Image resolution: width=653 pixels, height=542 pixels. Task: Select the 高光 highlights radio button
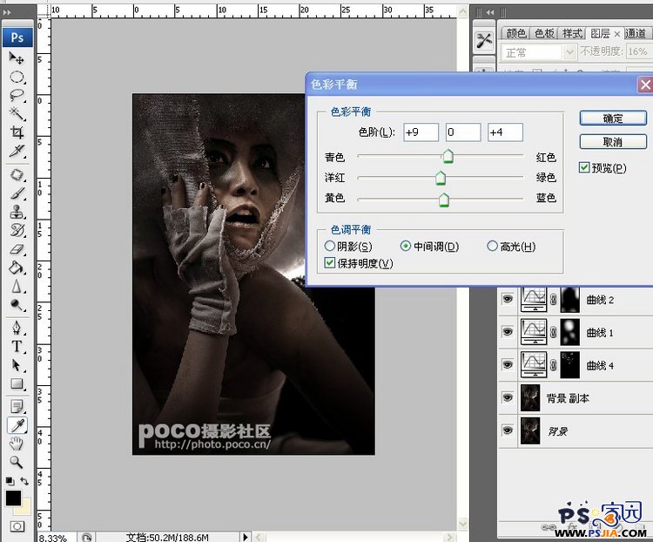coord(493,247)
